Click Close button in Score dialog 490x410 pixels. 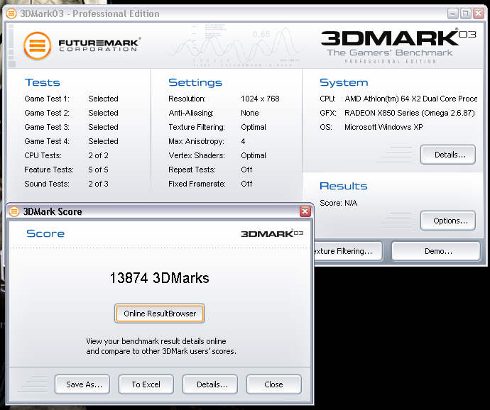[x=273, y=384]
